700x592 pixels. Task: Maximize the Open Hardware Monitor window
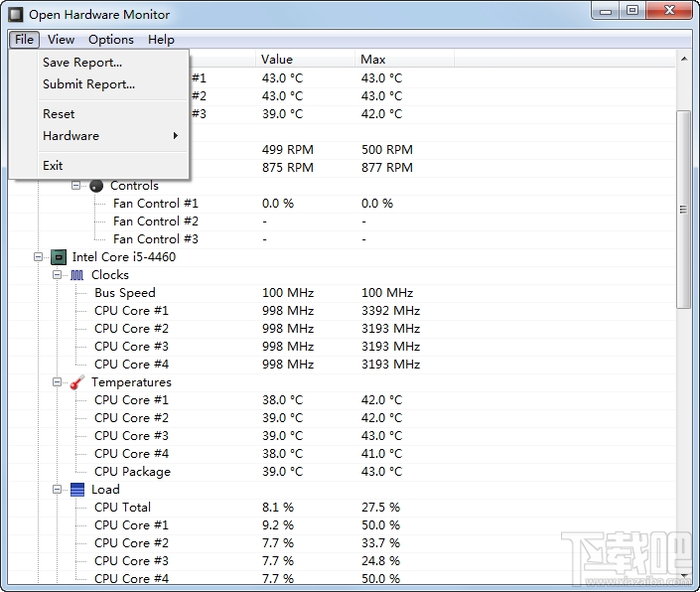632,11
